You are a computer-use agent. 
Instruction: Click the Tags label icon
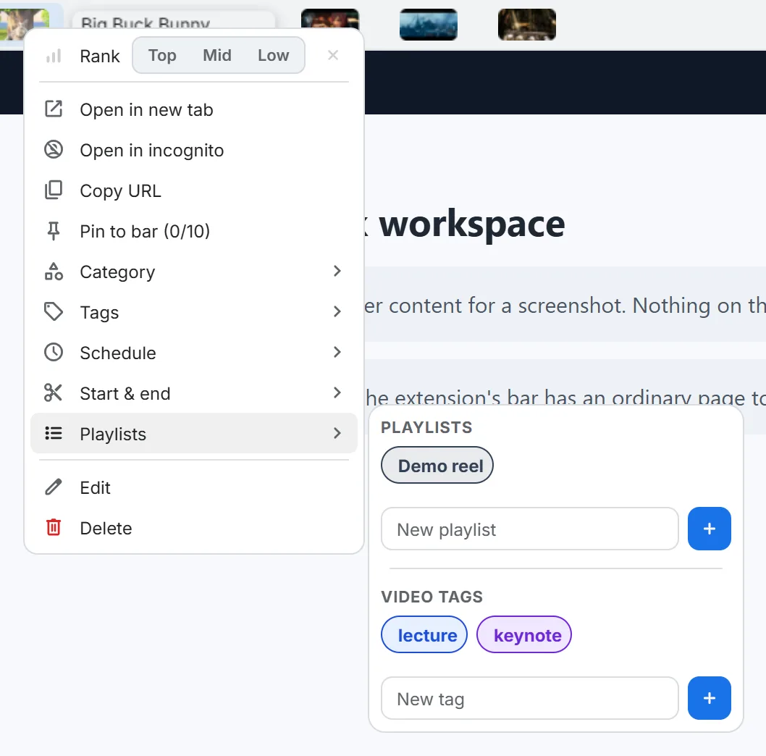[54, 312]
